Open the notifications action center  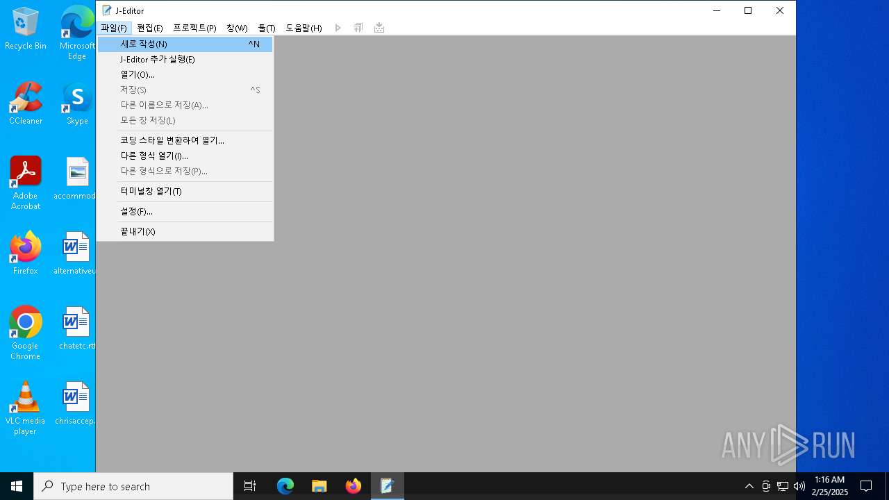[x=866, y=486]
